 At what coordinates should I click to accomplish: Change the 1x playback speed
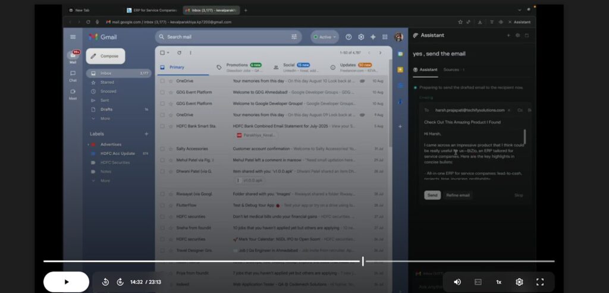click(499, 282)
